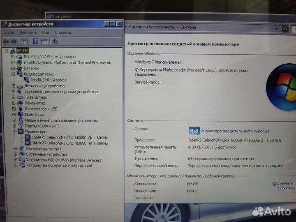The height and width of the screenshot is (222, 296).
Task: Open the Действие menu
Action: point(28,32)
